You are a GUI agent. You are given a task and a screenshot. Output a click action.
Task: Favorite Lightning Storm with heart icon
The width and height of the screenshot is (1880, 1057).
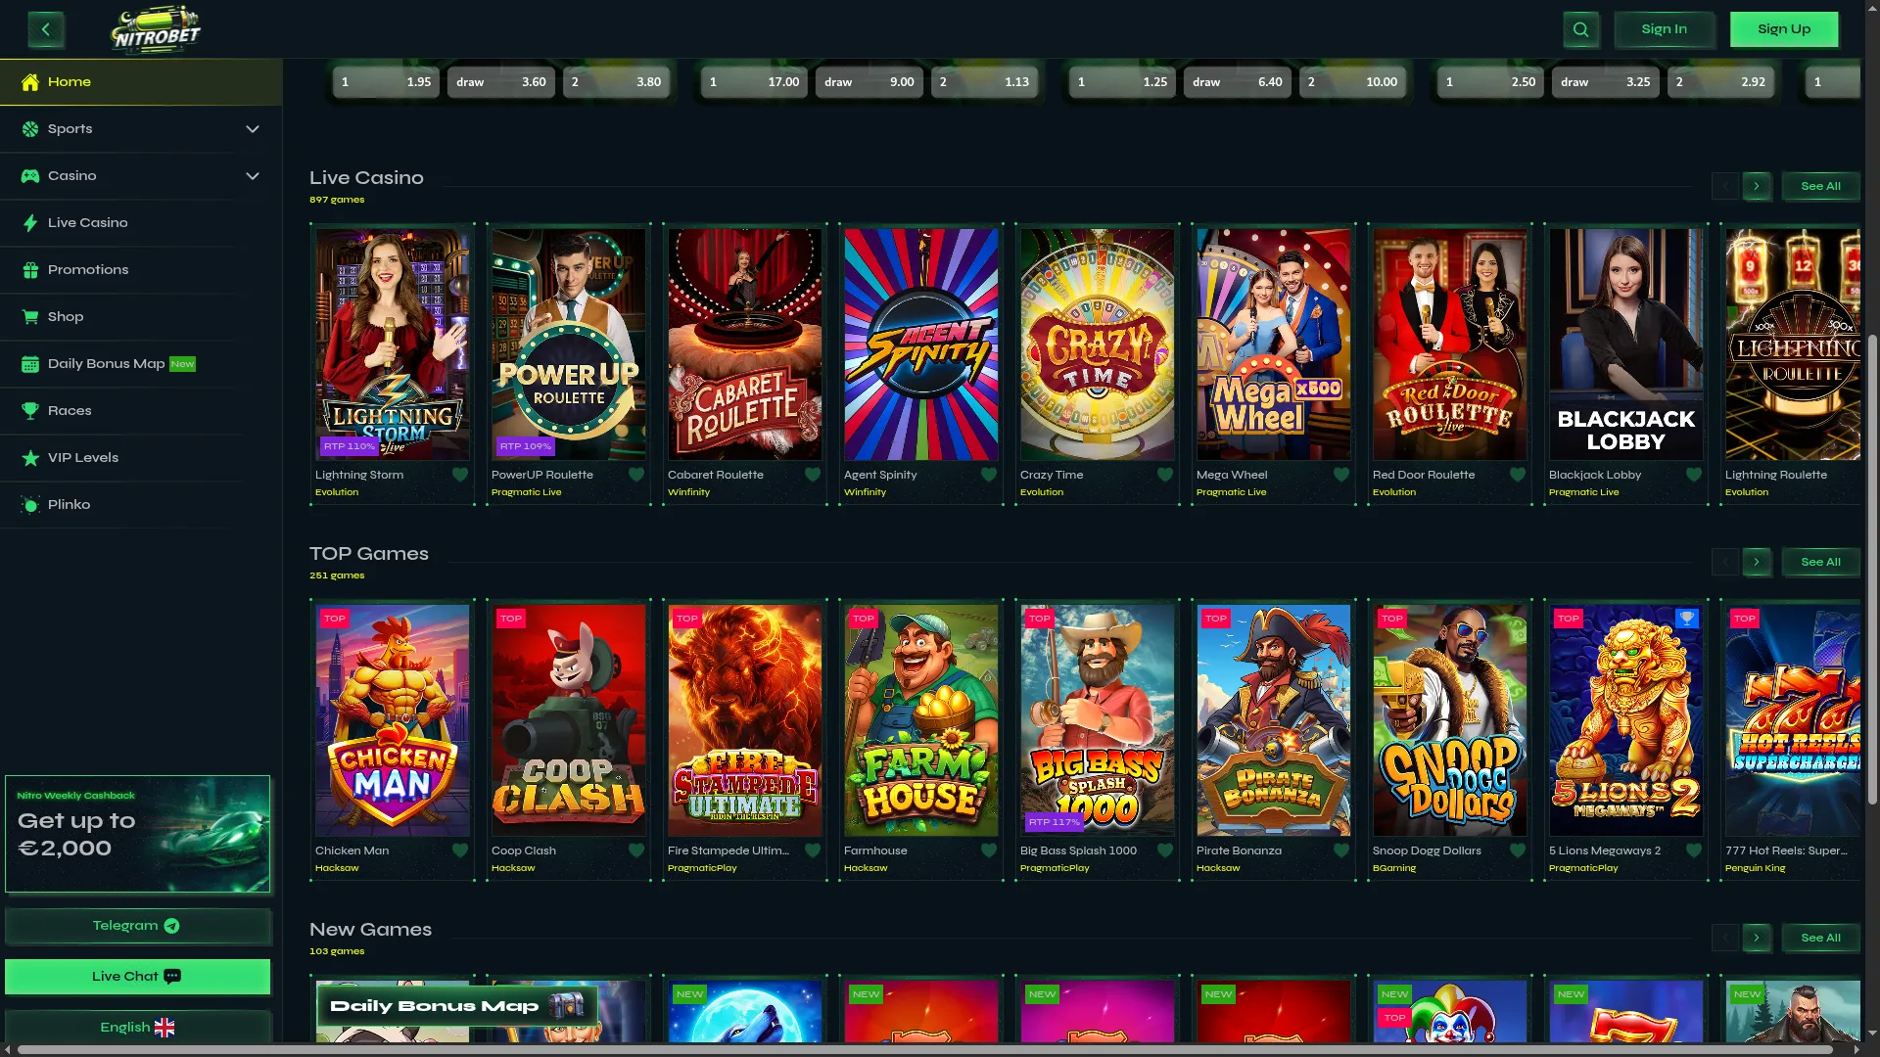pos(460,475)
